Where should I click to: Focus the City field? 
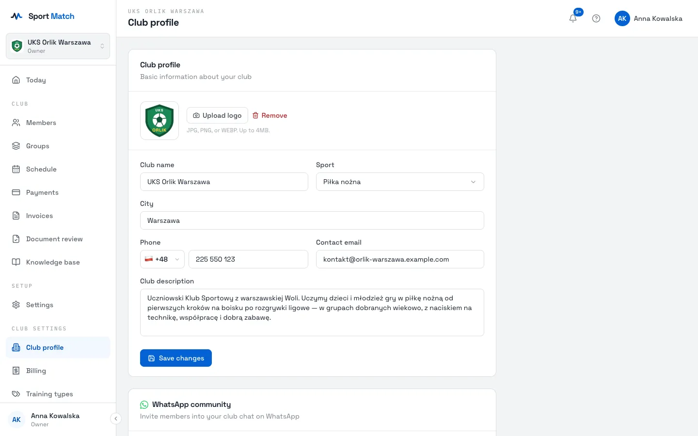(312, 220)
